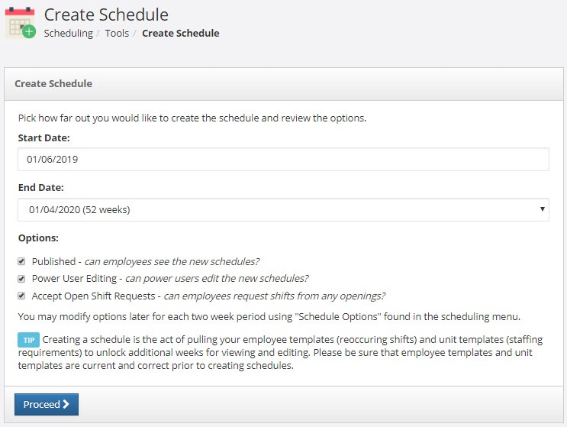Click the Published option label text
This screenshot has width=567, height=427.
(x=53, y=261)
